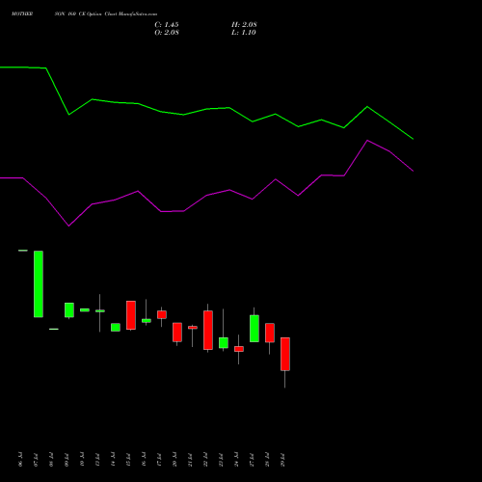Click the "24 Jul" date label
Image resolution: width=482 pixels, height=482 pixels.
(236, 459)
